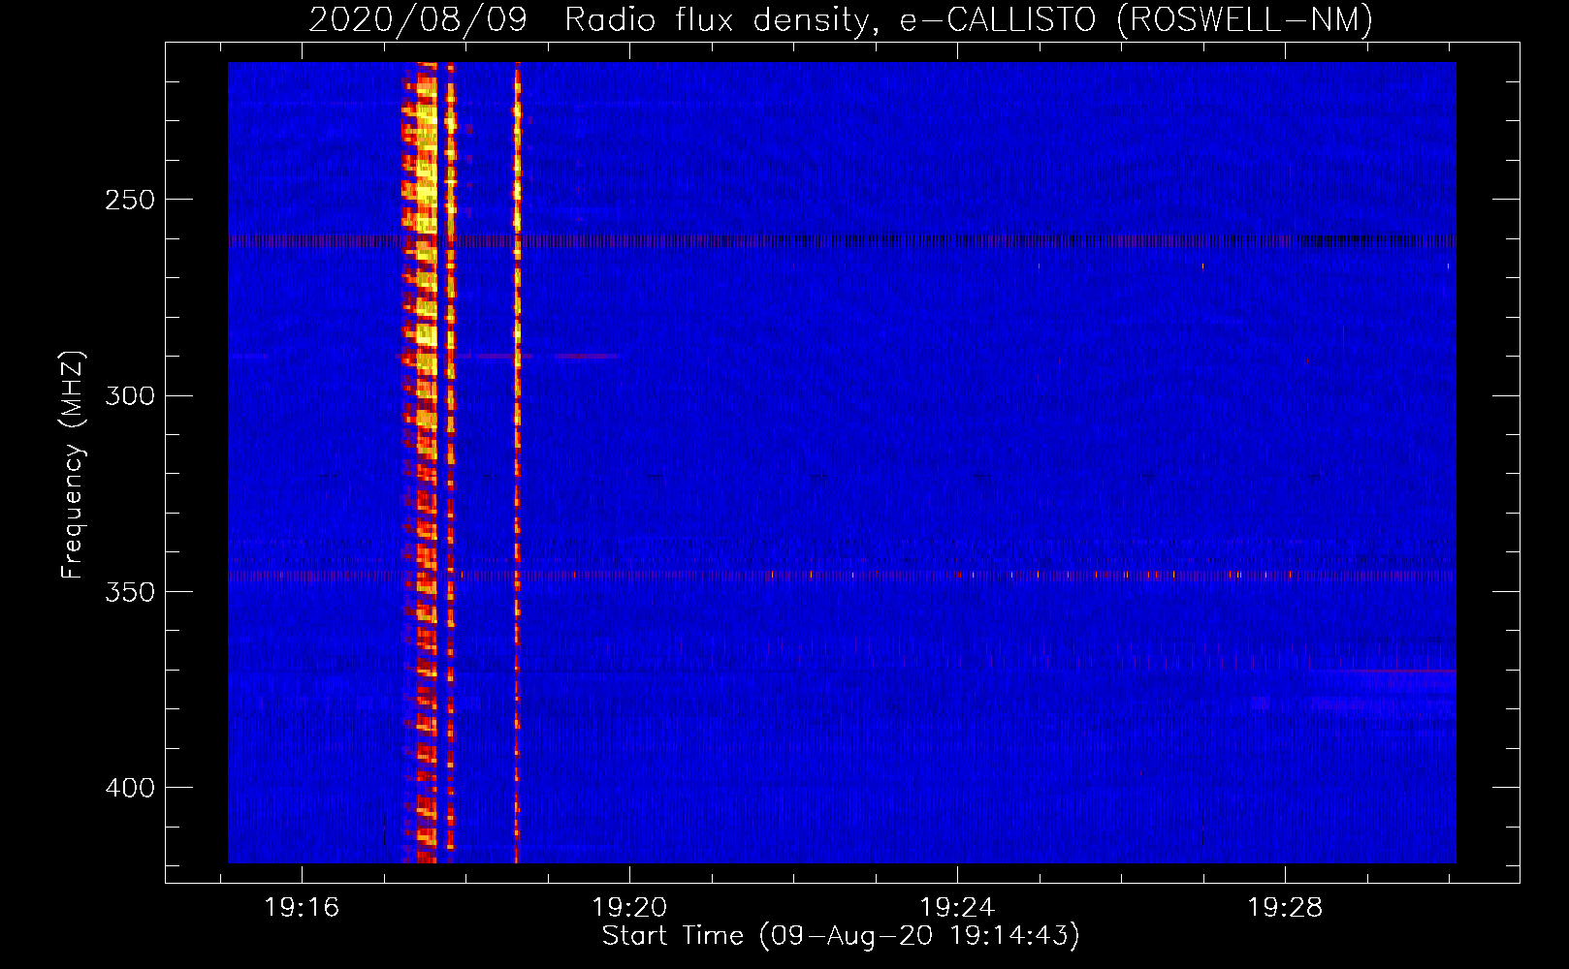
Task: Click the 350 frequency tick label
Action: pyautogui.click(x=130, y=592)
